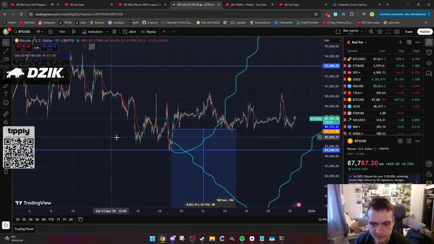Open the candlestick chart style picker

pos(74,32)
